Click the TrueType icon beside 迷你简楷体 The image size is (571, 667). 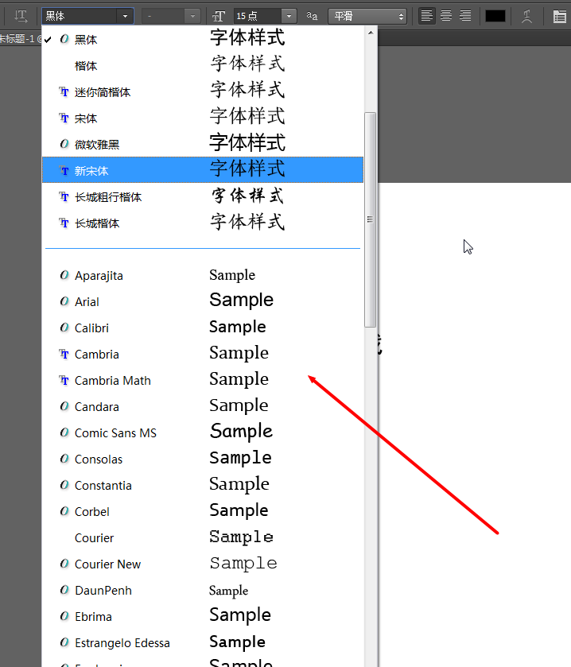[64, 91]
